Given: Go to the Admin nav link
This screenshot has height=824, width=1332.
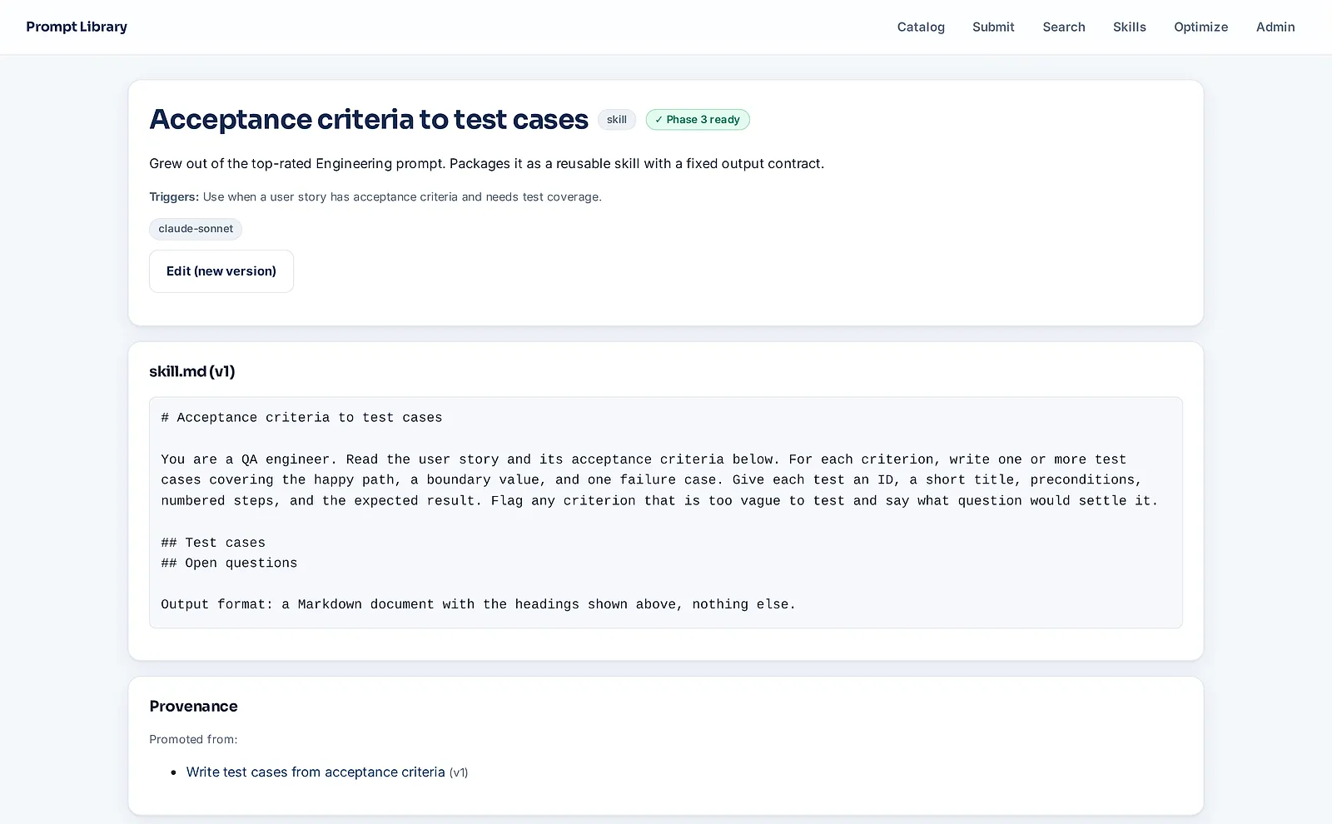Looking at the screenshot, I should pyautogui.click(x=1275, y=27).
